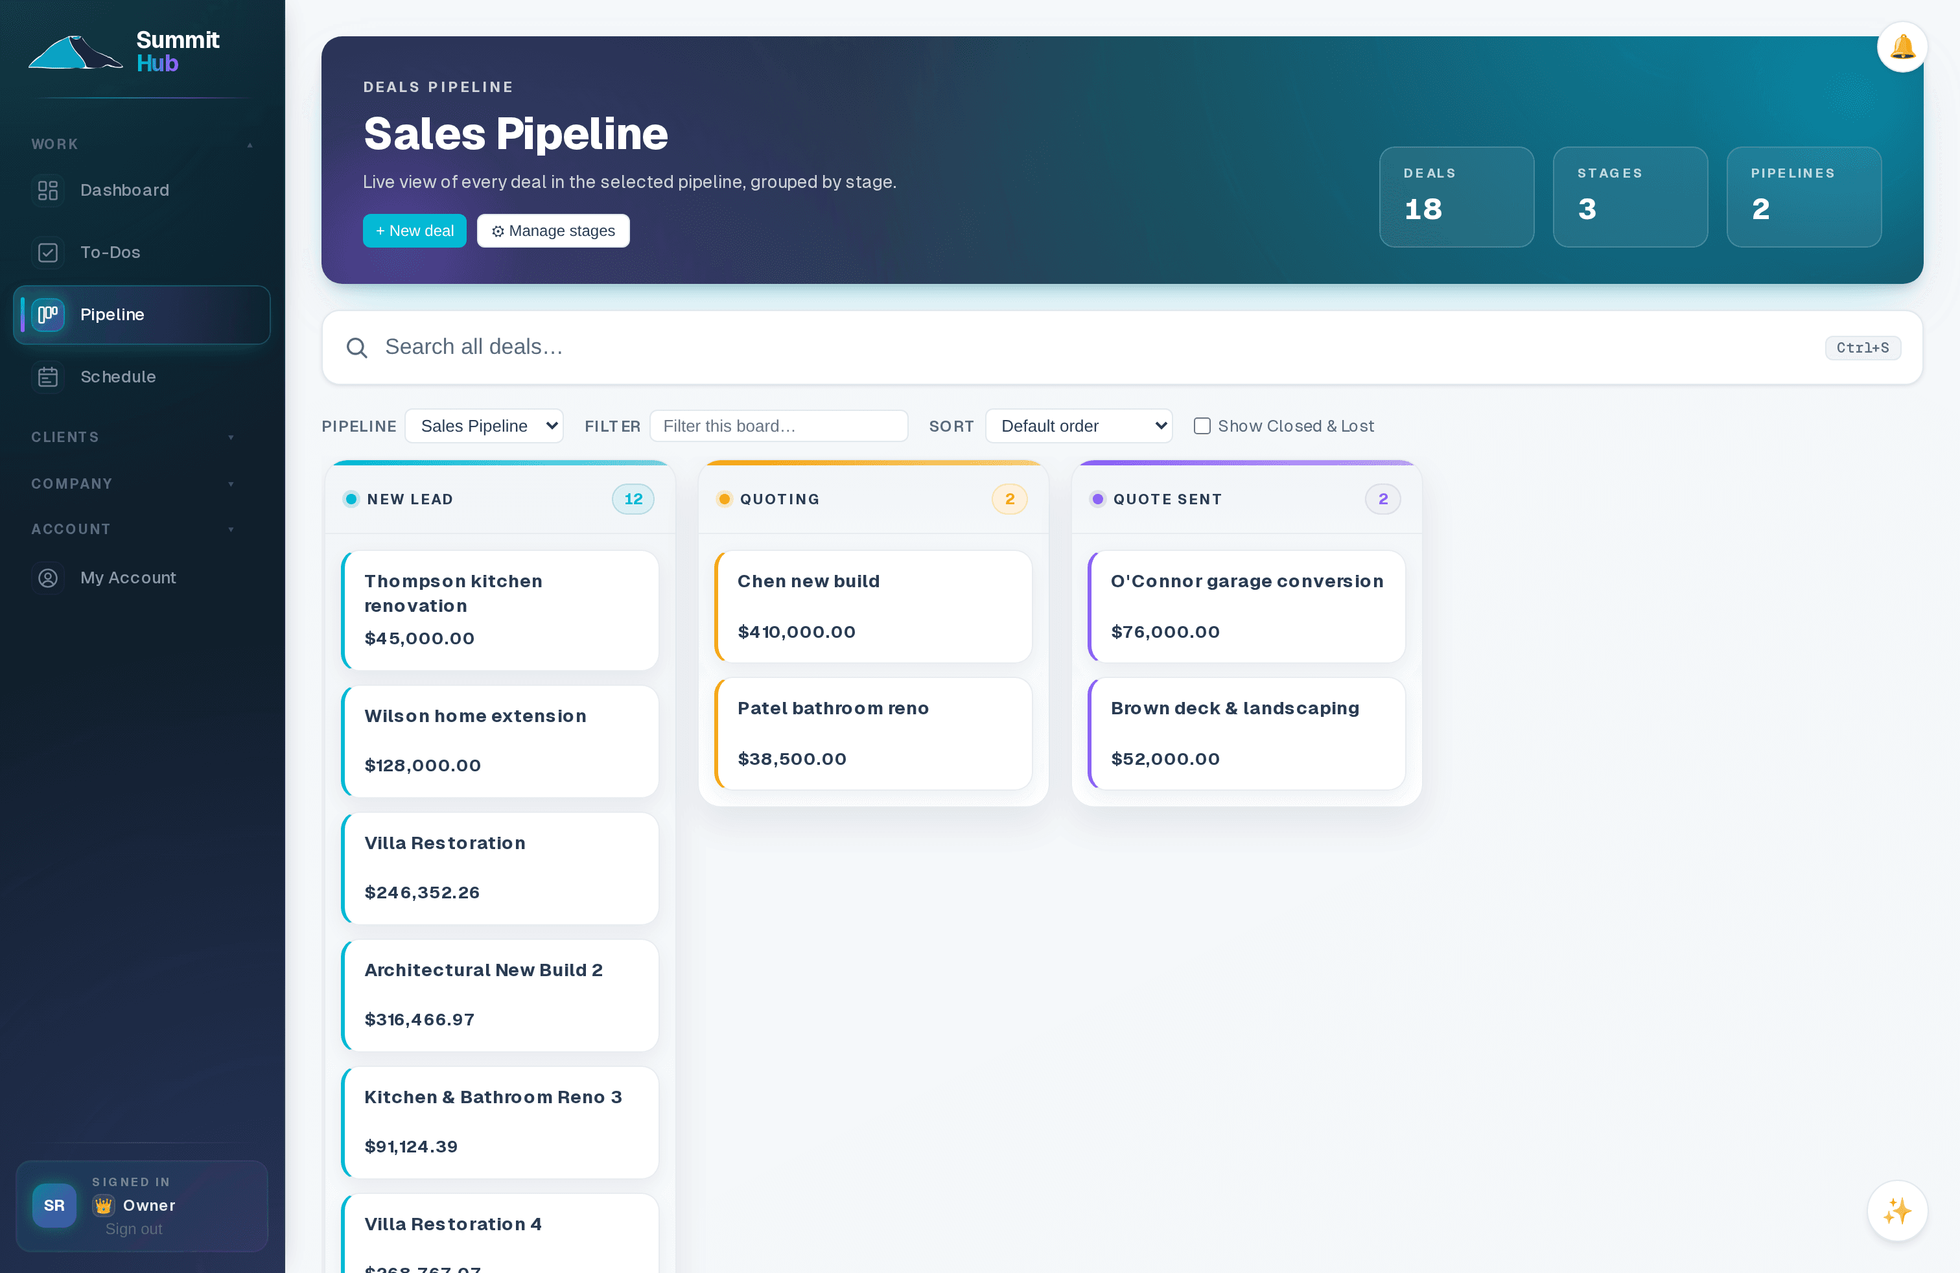Click the Quoting column header
The height and width of the screenshot is (1273, 1960).
[873, 499]
